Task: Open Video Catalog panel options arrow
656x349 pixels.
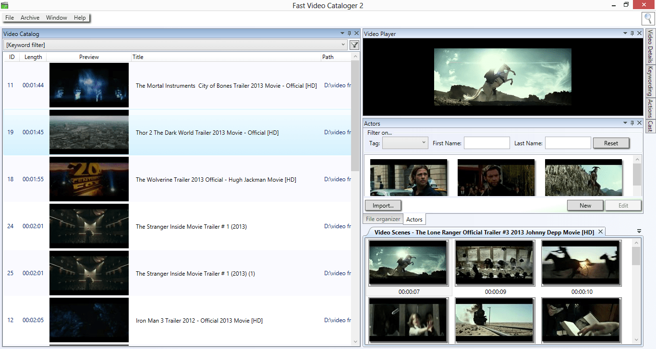Action: point(342,34)
